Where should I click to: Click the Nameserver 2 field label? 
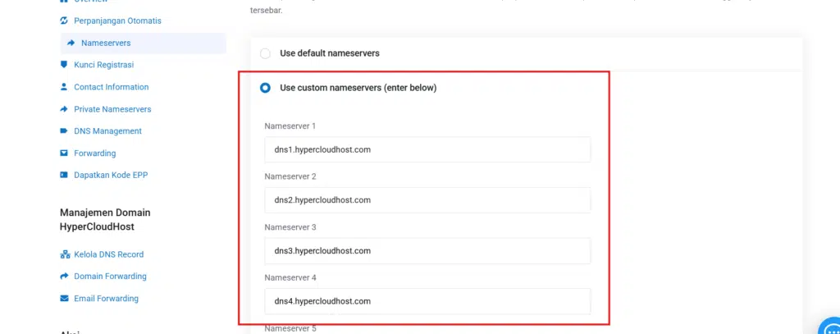(290, 176)
